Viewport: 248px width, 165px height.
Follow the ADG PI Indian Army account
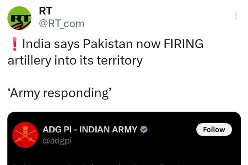pos(214,130)
